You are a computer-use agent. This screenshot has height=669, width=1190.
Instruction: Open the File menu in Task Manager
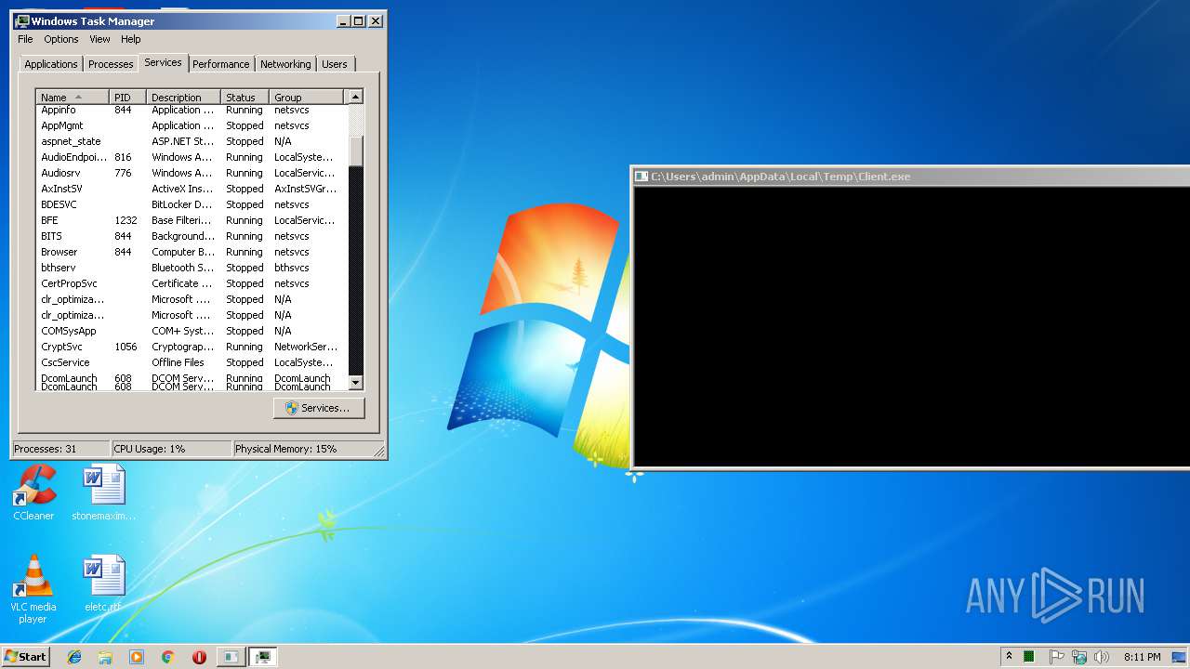point(25,39)
